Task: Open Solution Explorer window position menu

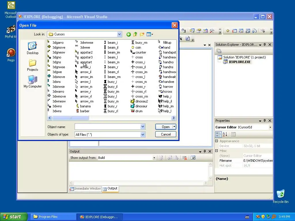Action: pos(260,45)
